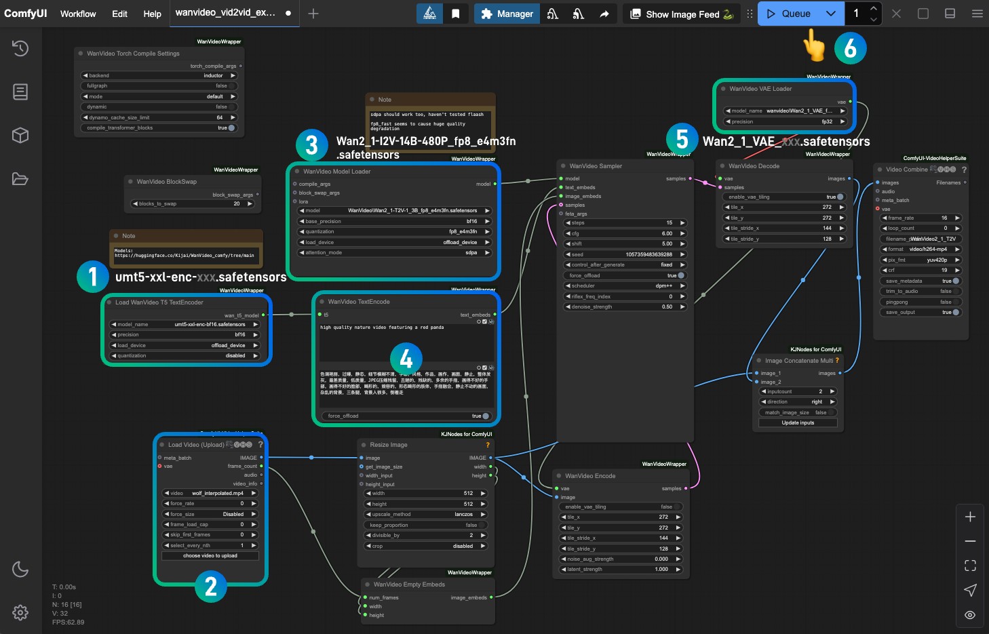Open help icon on Load Video node
Image resolution: width=989 pixels, height=634 pixels.
coord(260,445)
